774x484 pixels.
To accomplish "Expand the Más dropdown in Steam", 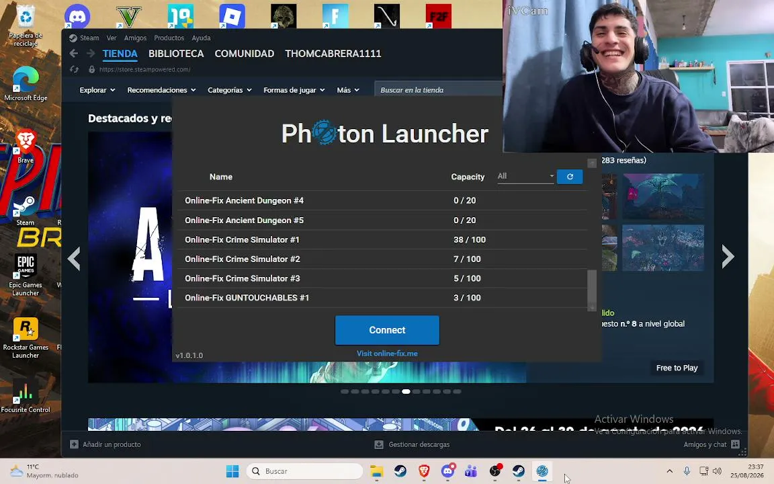I will point(348,90).
